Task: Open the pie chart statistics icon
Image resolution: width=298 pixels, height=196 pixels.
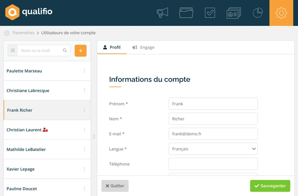Action: (258, 13)
